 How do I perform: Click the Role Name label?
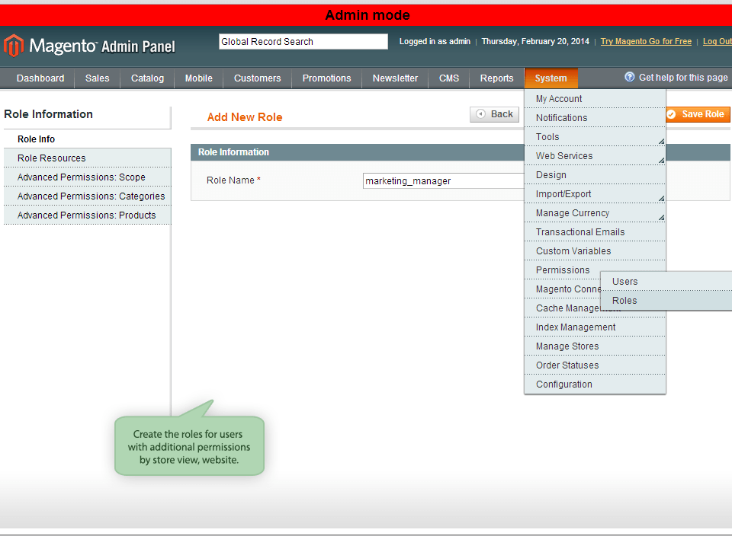(x=233, y=180)
